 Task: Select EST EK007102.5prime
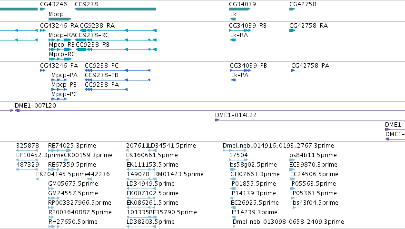(x=152, y=194)
